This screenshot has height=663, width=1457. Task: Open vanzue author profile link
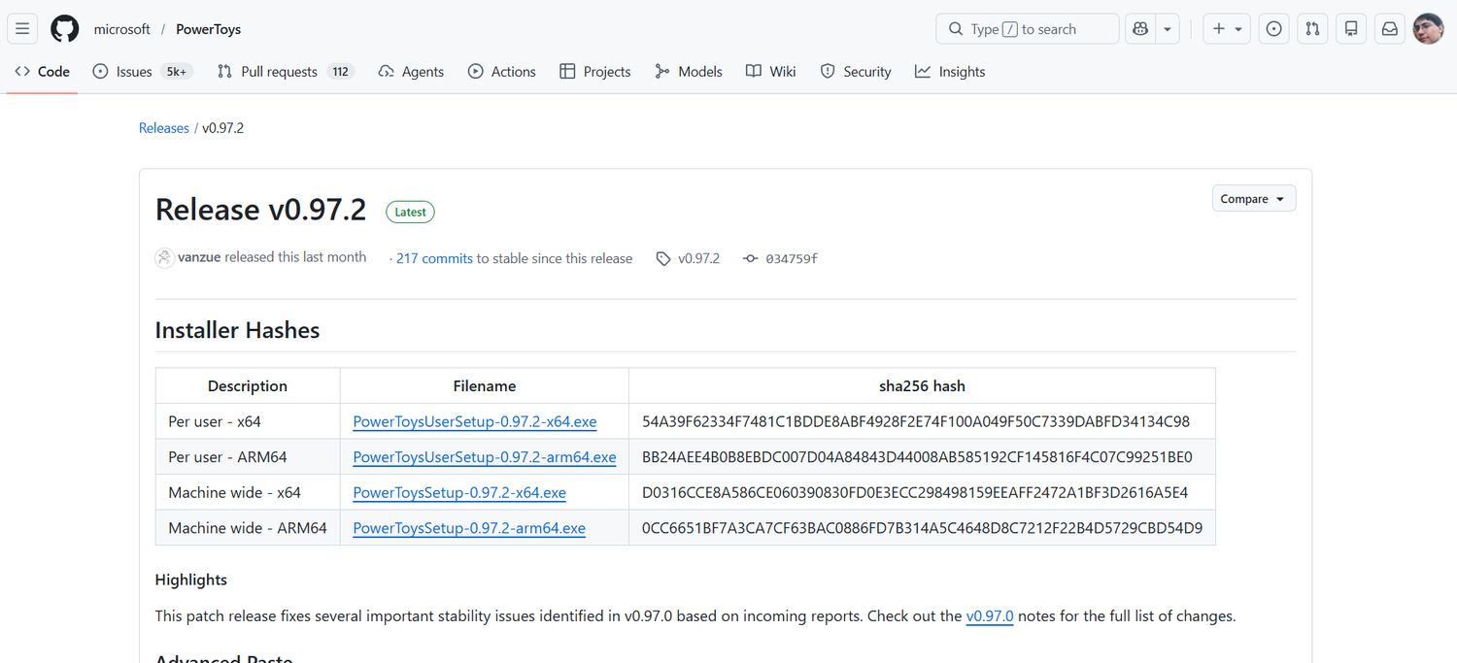point(199,257)
